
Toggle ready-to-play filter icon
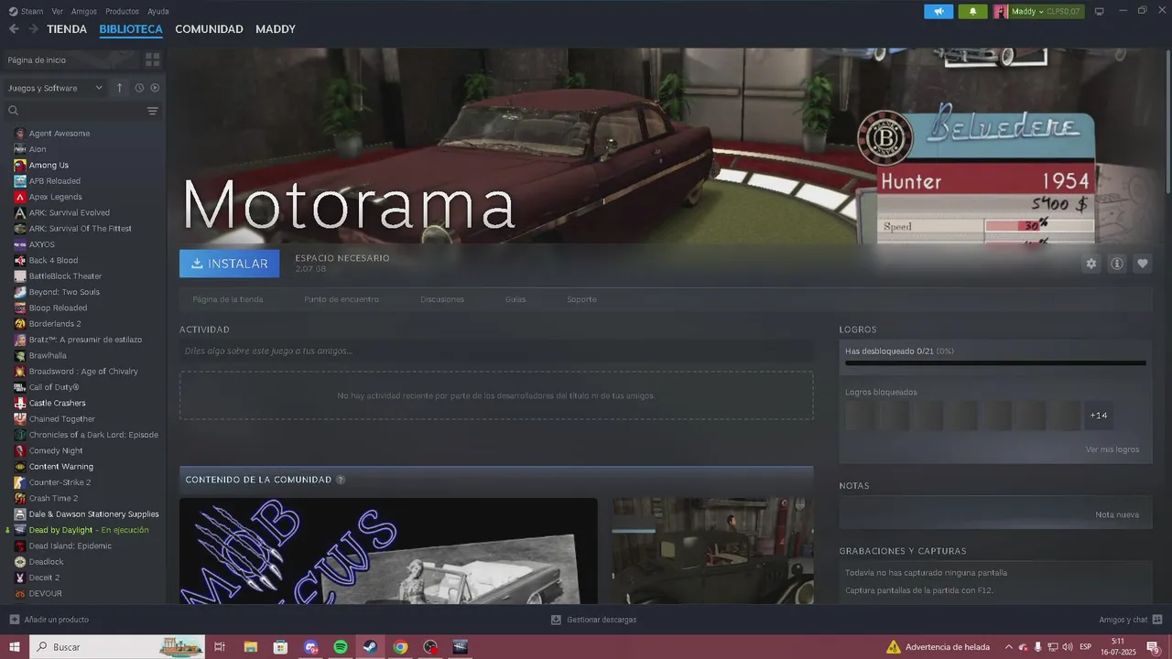click(x=155, y=88)
